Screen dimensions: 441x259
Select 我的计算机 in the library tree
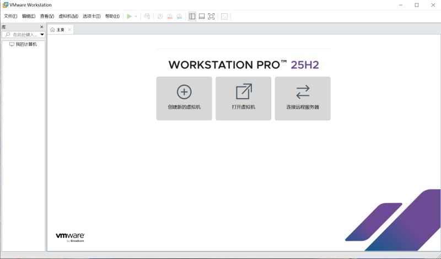click(x=26, y=45)
